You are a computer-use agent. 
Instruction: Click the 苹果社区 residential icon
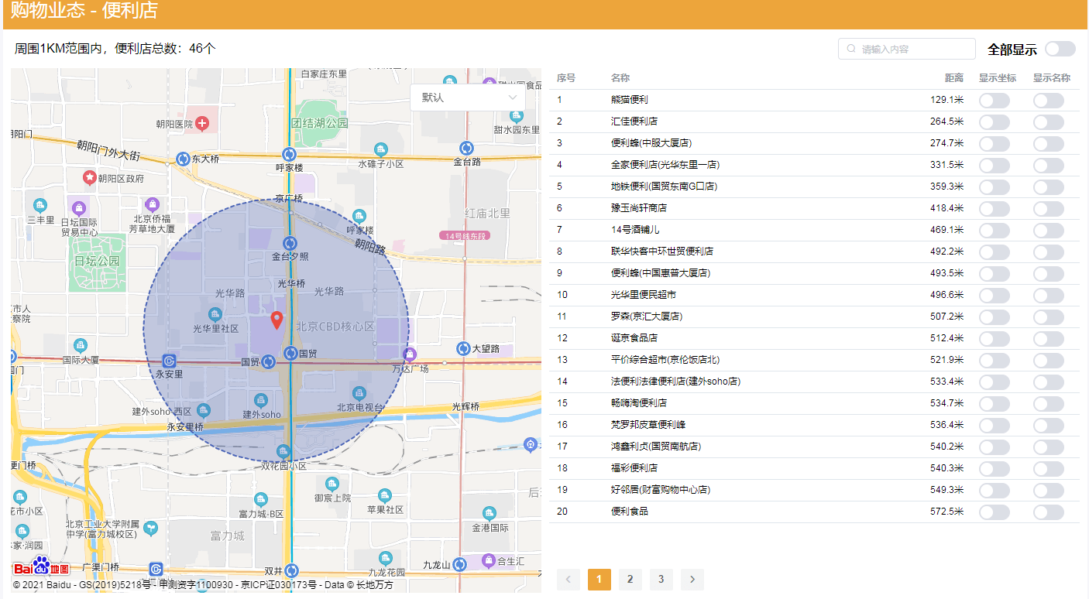click(385, 495)
